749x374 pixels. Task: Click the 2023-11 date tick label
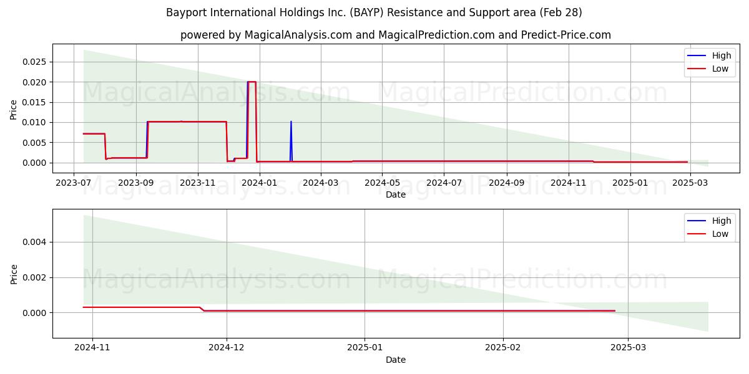click(197, 183)
